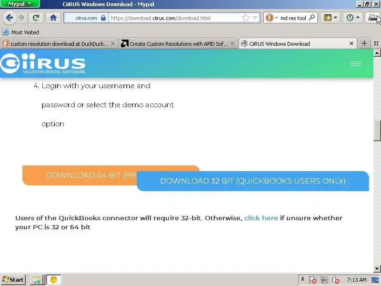The width and height of the screenshot is (381, 286).
Task: Open the browser Home page
Action: (x=53, y=18)
